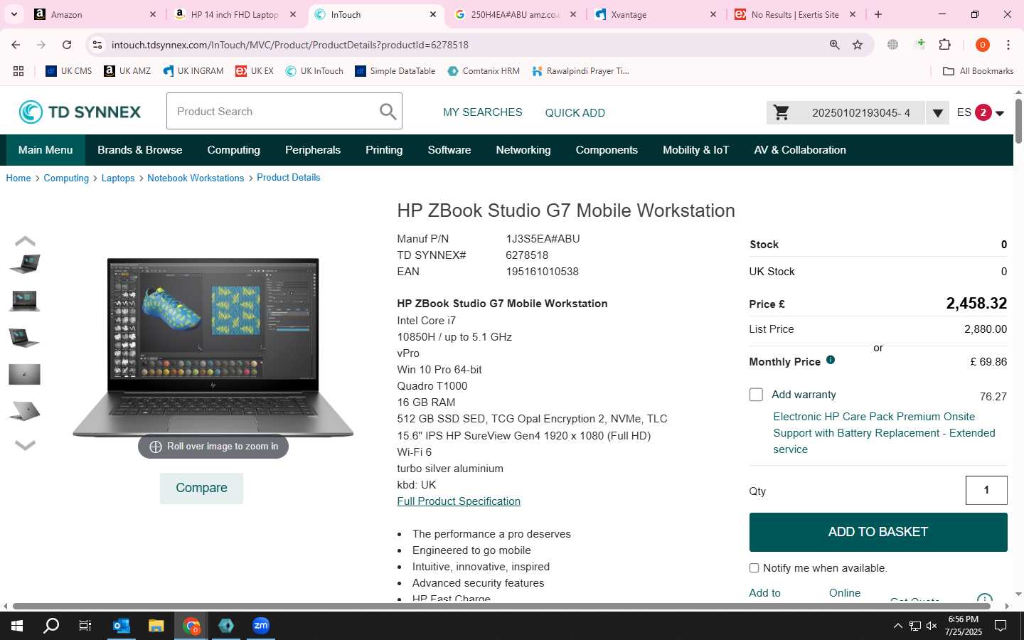Move product thumbnails up with chevron
Screen dimensions: 1024x640
coord(25,241)
